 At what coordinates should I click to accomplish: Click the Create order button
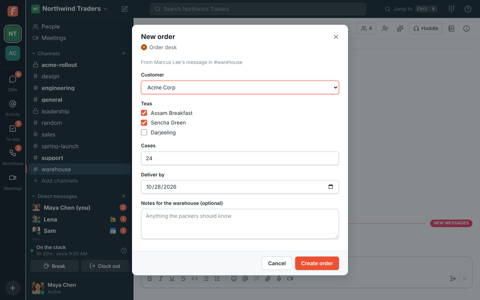point(317,263)
